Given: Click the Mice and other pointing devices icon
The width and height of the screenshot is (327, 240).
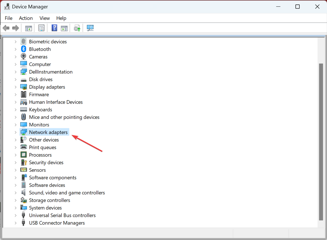Looking at the screenshot, I should tap(23, 117).
